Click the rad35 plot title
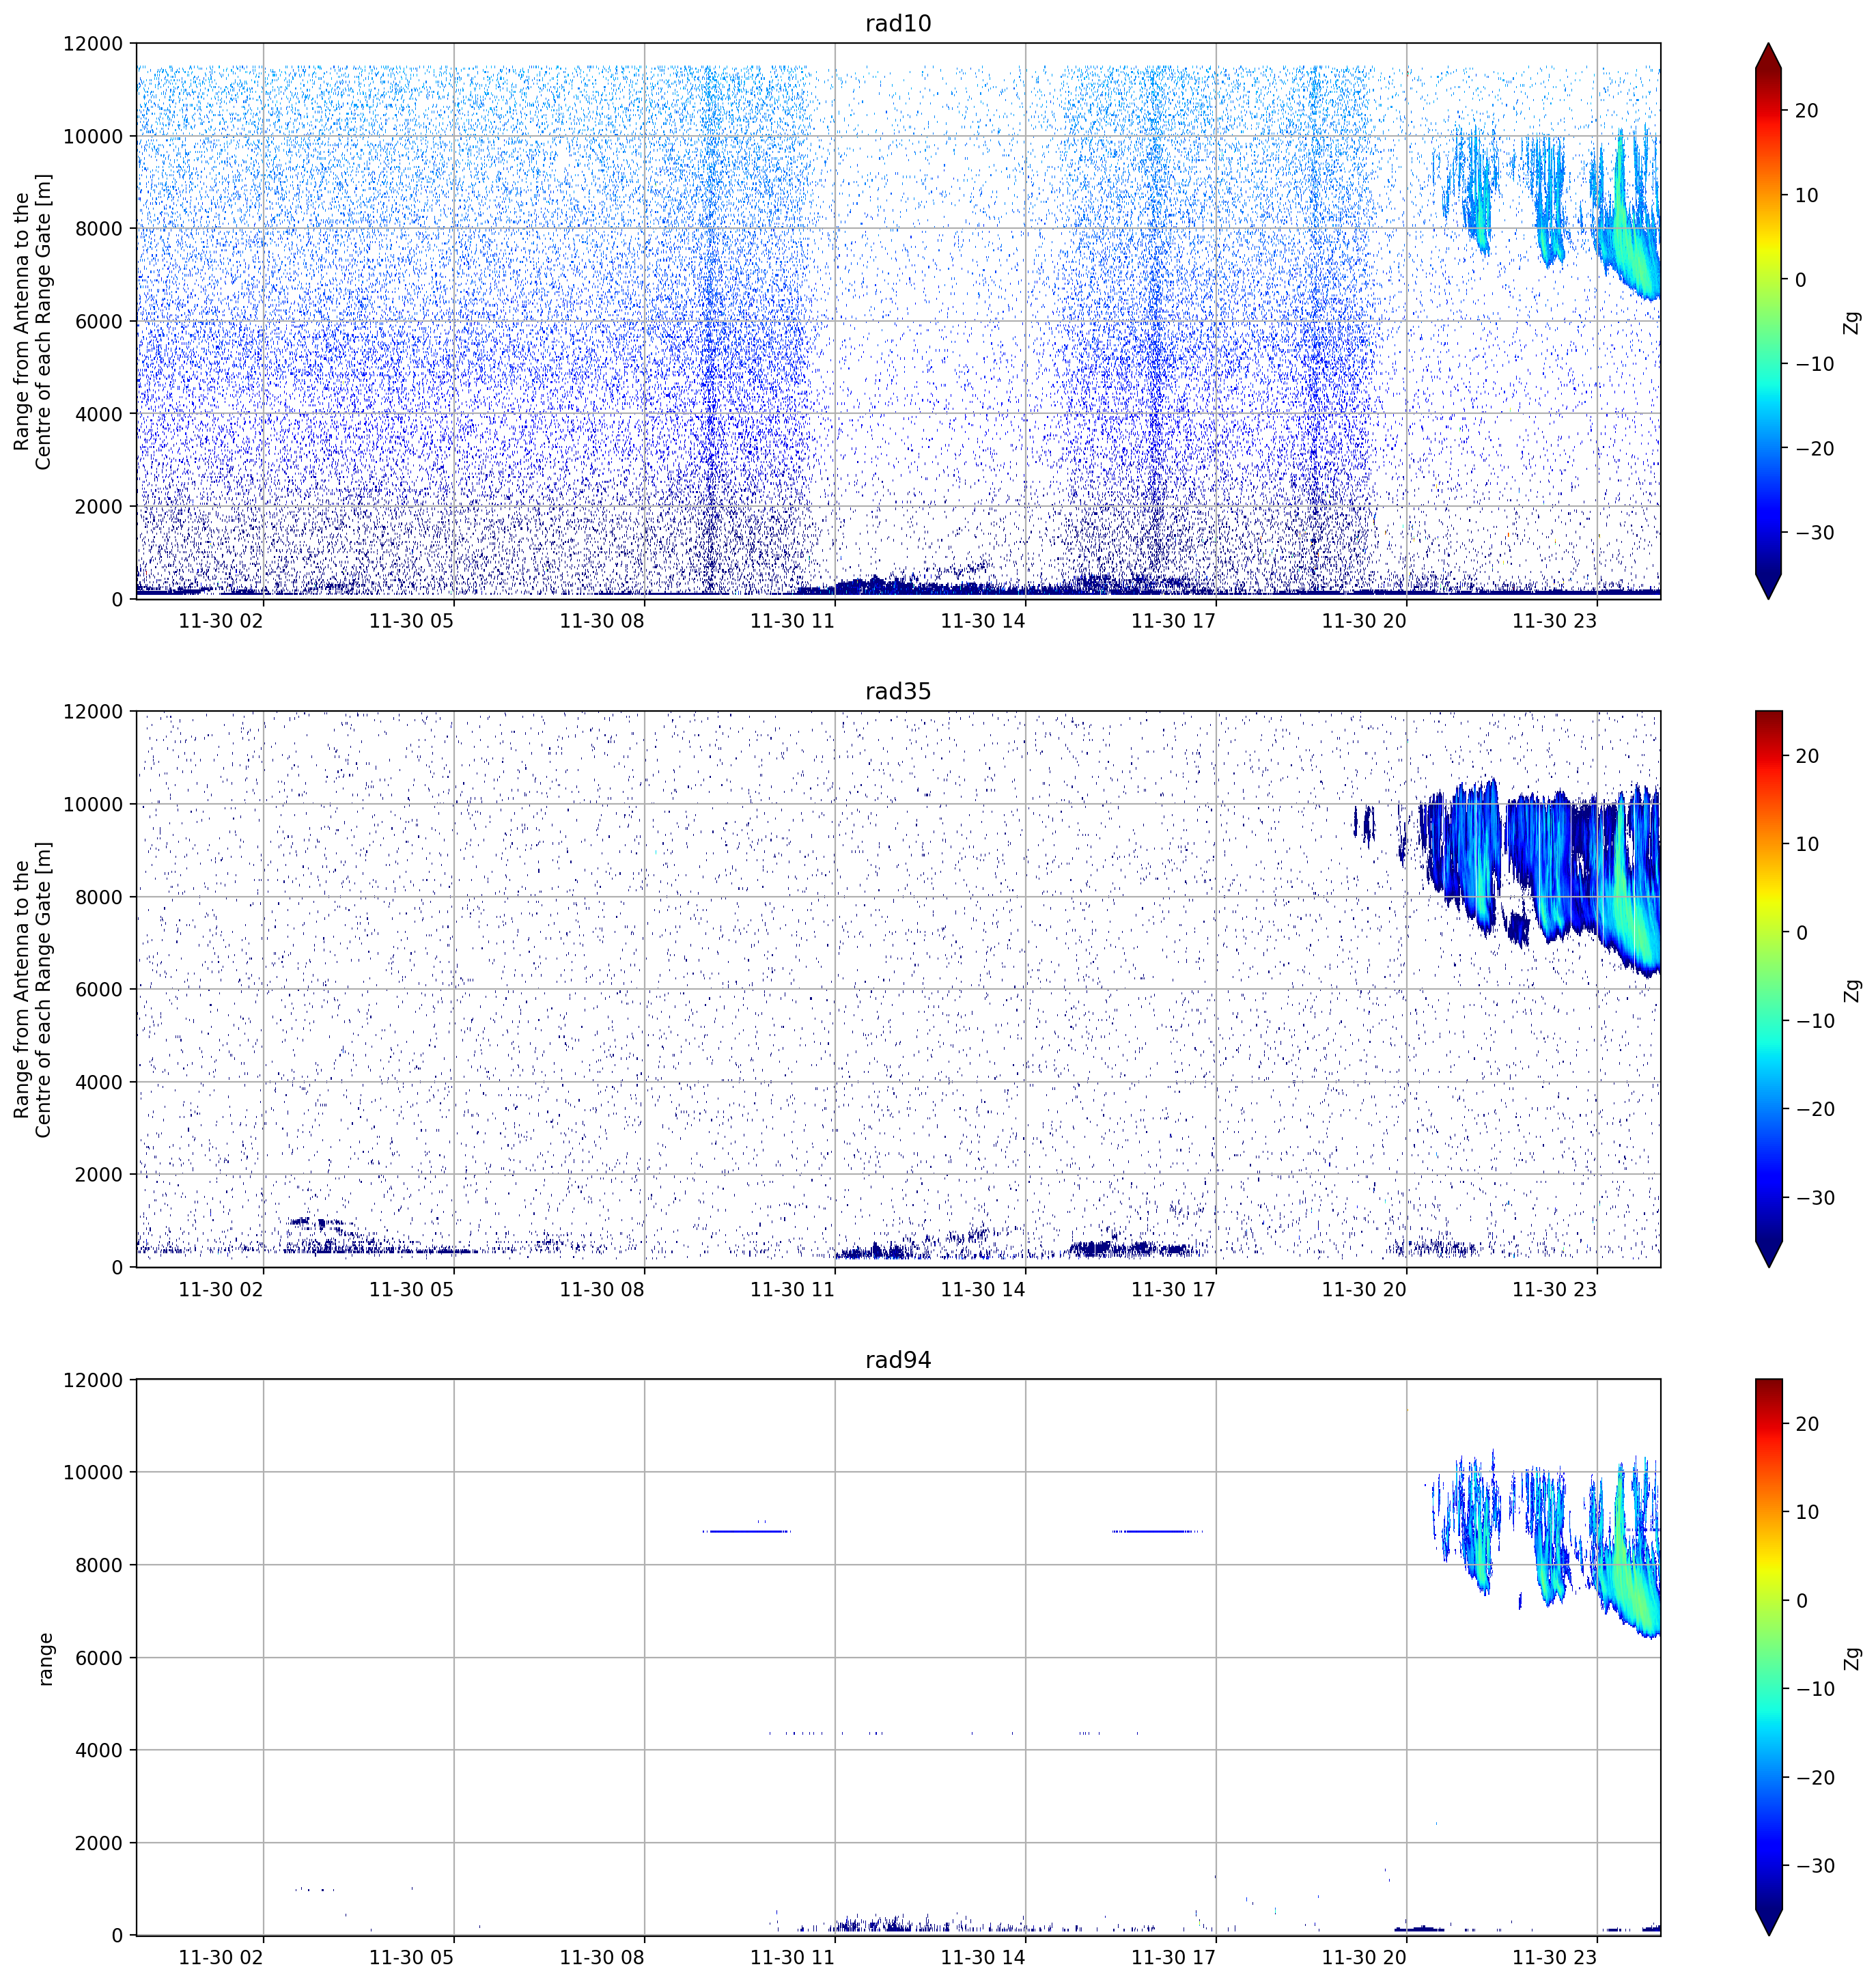 point(898,691)
